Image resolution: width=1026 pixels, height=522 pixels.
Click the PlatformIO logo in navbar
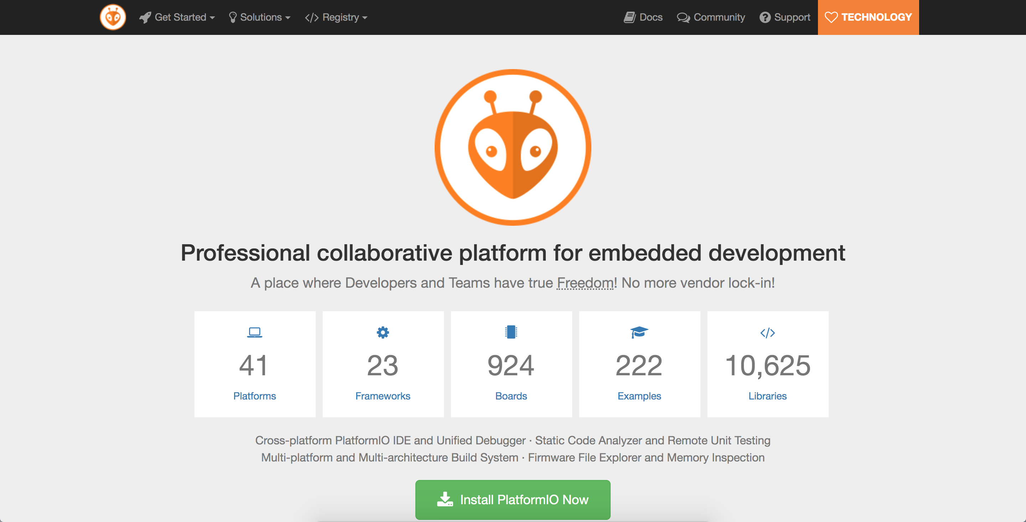click(x=113, y=17)
